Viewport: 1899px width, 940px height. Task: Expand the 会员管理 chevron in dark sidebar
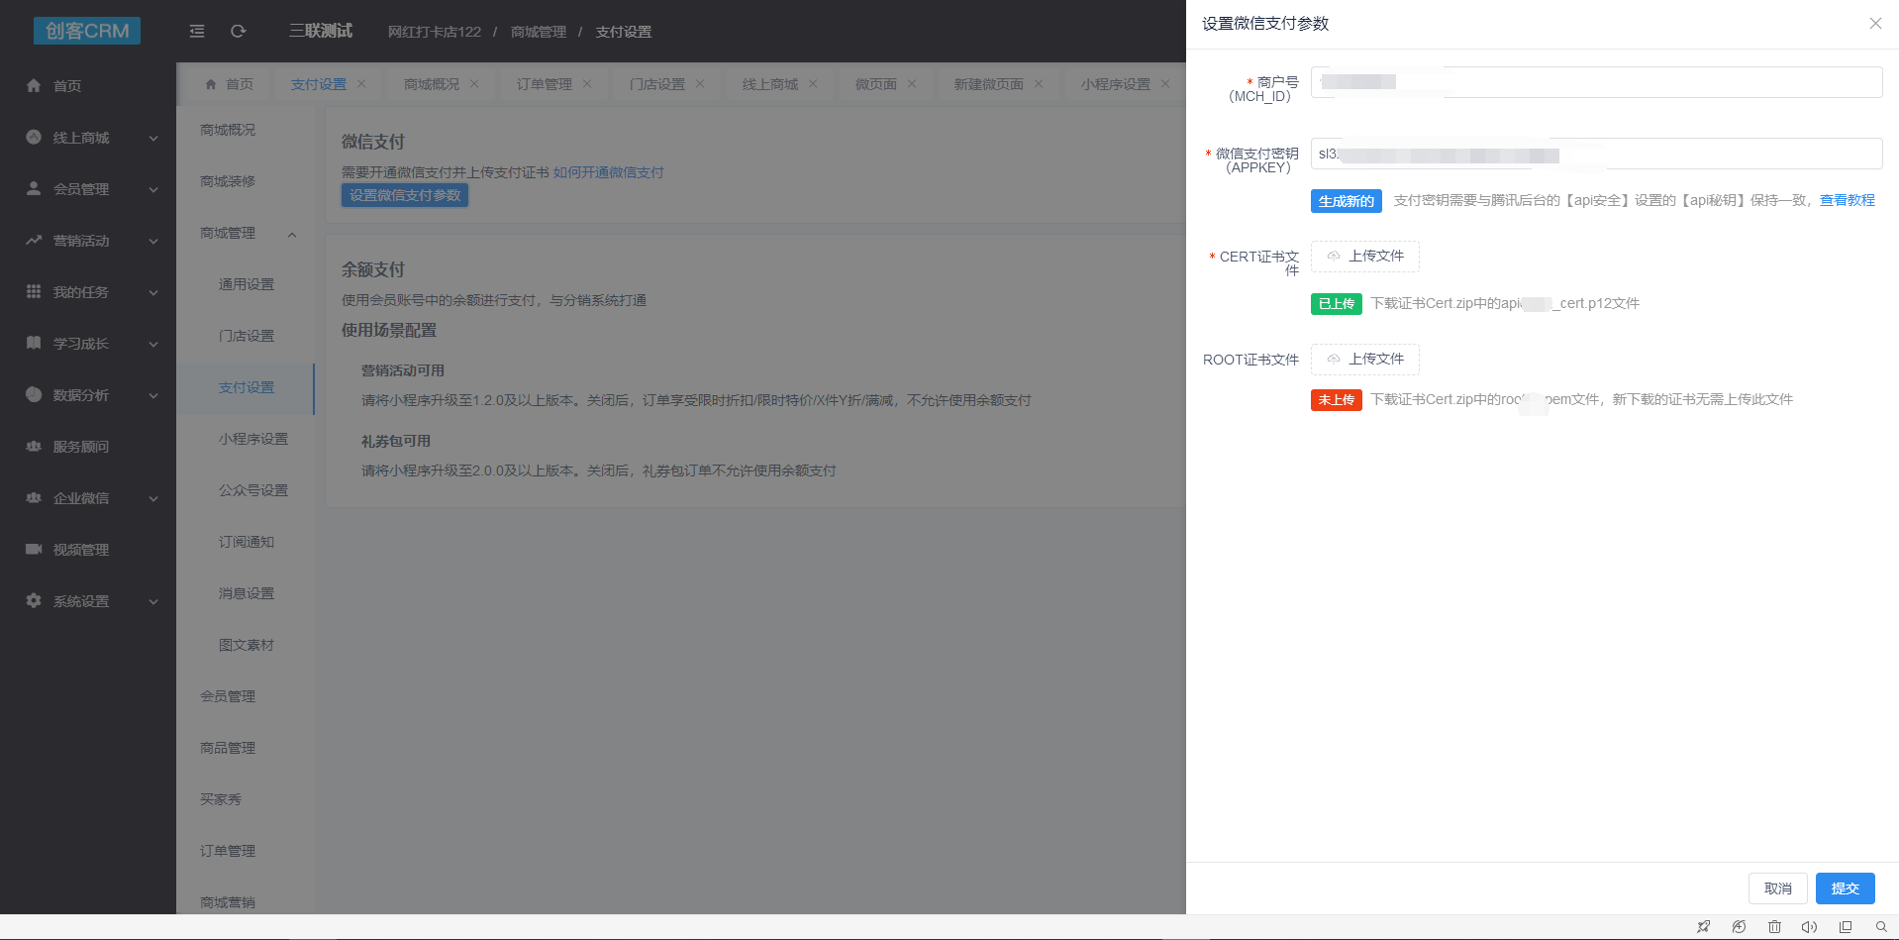pyautogui.click(x=153, y=190)
